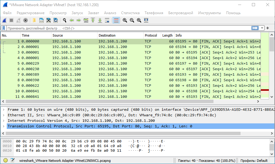This screenshot has width=275, height=164.
Task: Select packet number 7 from 65193
Action: pos(131,74)
